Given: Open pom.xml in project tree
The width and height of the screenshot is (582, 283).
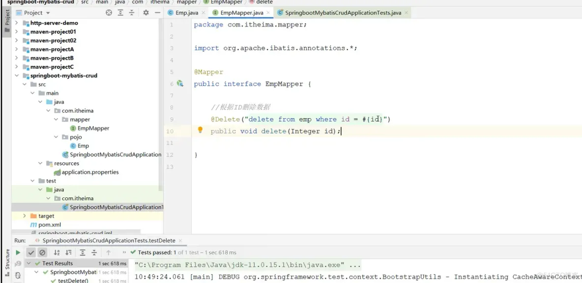Looking at the screenshot, I should click(x=45, y=225).
